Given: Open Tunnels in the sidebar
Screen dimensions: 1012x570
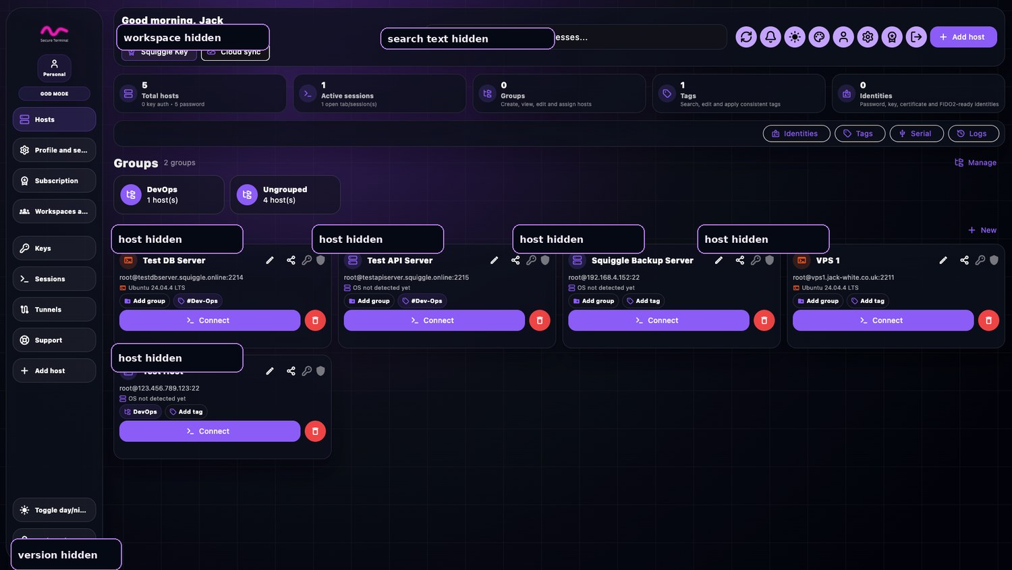Looking at the screenshot, I should [x=54, y=310].
